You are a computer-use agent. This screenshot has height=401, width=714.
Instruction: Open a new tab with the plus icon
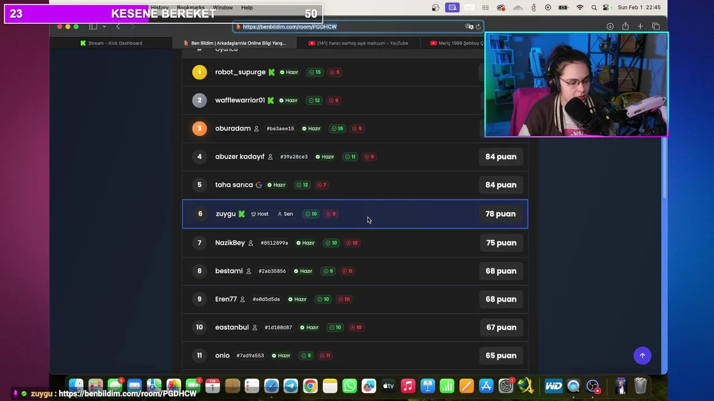click(x=640, y=26)
